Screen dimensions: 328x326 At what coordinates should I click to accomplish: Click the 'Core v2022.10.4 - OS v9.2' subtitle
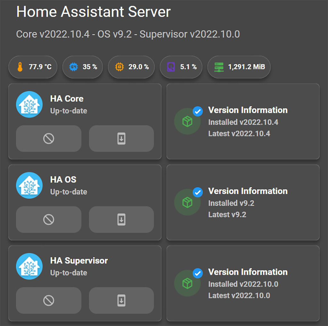[x=128, y=34]
